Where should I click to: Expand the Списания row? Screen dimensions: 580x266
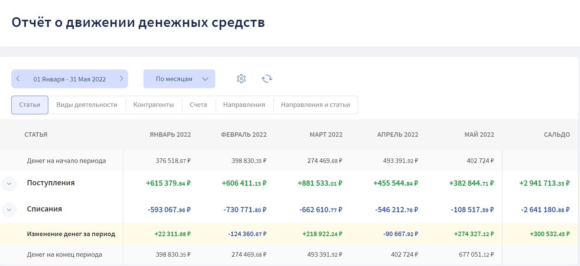pyautogui.click(x=9, y=210)
